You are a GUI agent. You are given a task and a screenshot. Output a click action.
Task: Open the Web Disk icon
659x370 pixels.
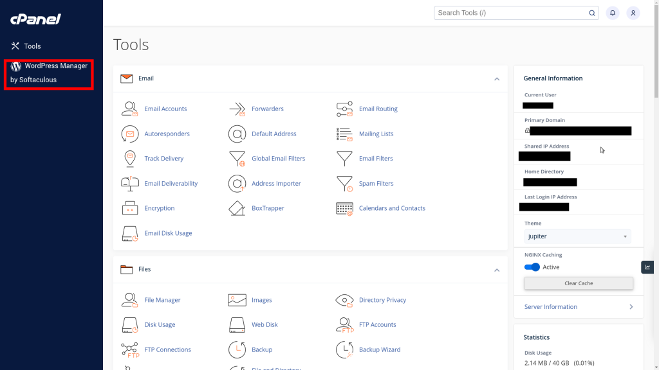237,324
